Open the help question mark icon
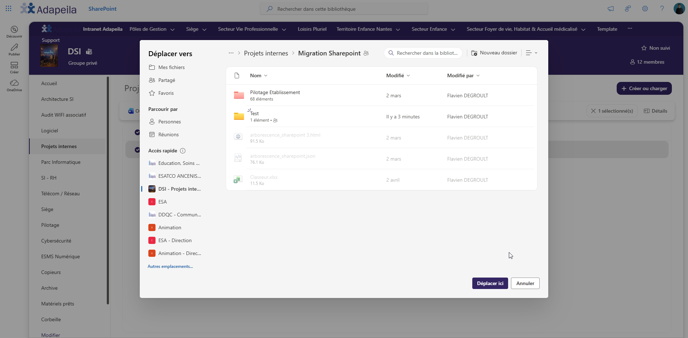 click(x=662, y=9)
